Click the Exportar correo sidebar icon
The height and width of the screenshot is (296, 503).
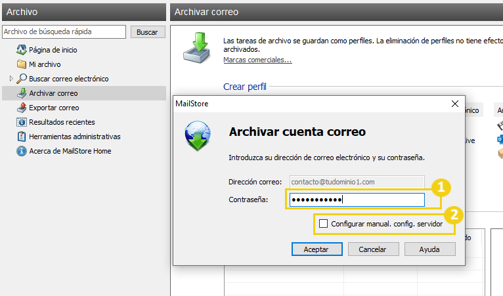point(22,108)
